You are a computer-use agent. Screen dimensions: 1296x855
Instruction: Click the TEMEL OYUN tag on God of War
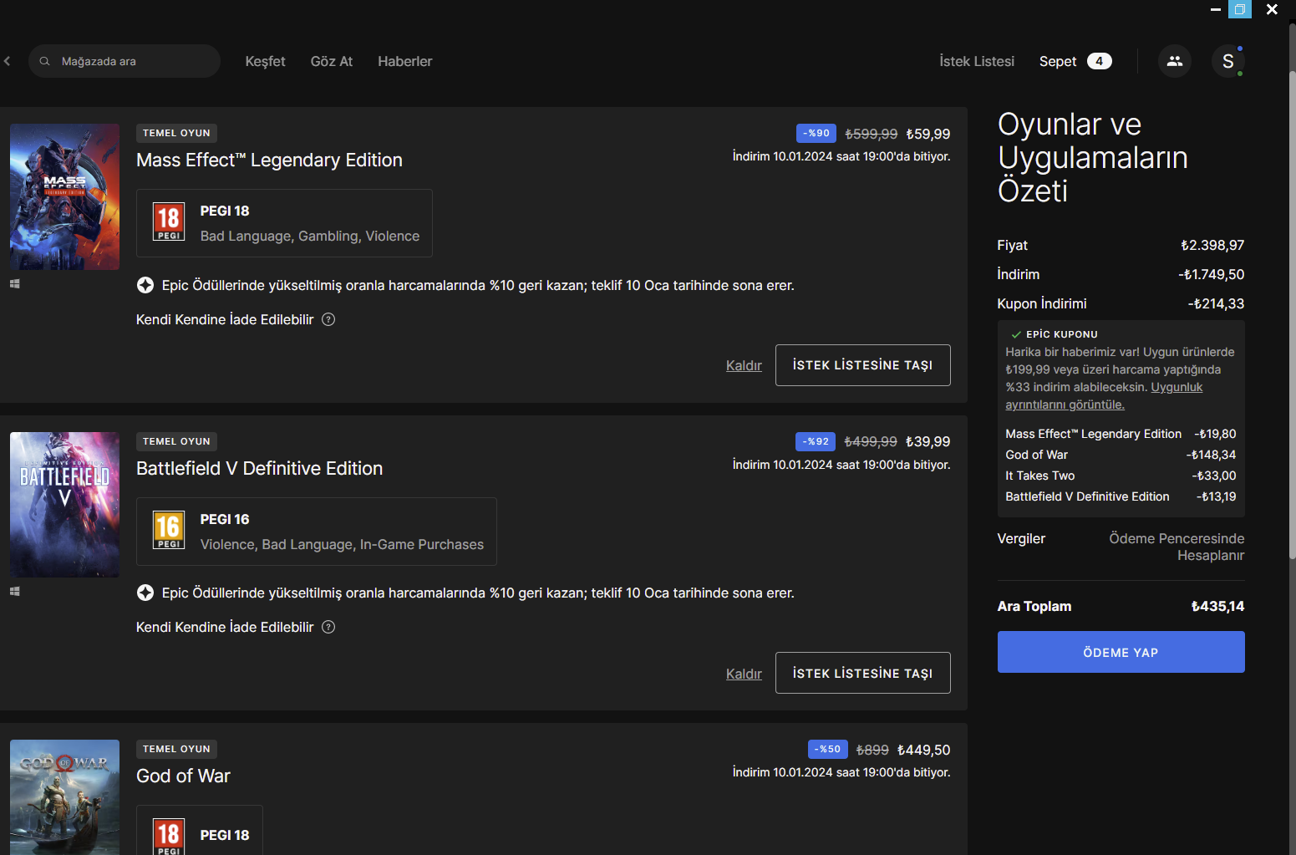[x=176, y=749]
